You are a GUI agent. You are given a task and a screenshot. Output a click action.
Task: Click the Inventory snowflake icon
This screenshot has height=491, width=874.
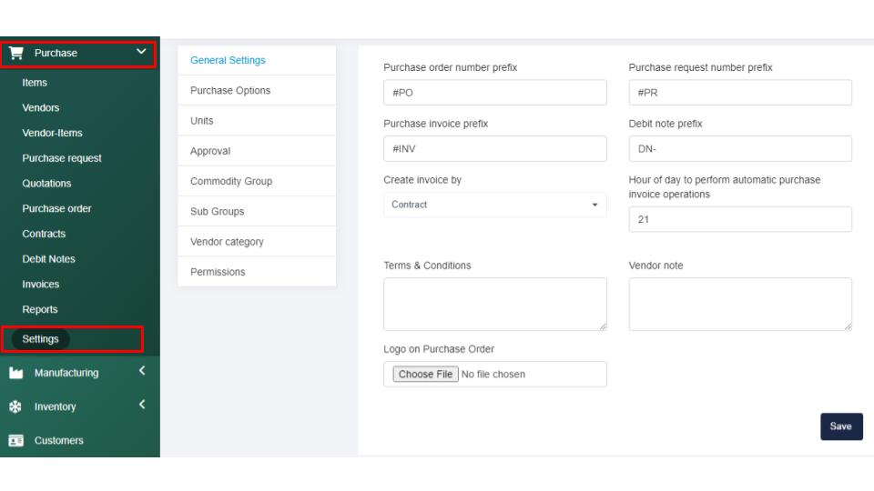(x=15, y=406)
